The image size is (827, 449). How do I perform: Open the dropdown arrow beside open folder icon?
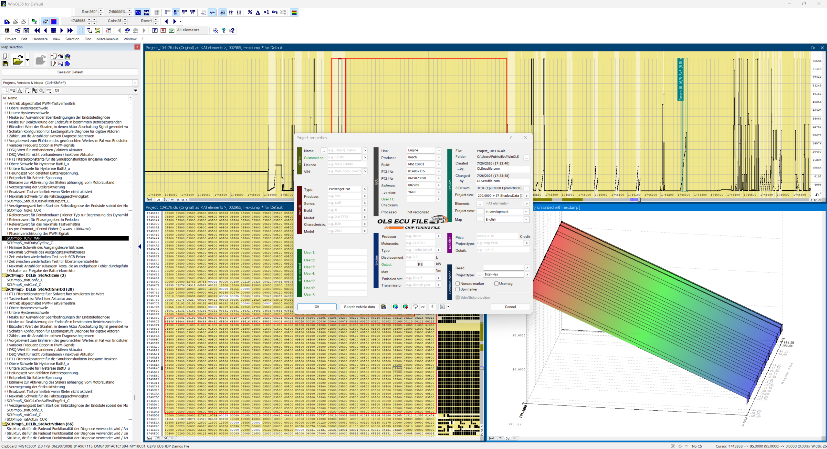pos(27,60)
